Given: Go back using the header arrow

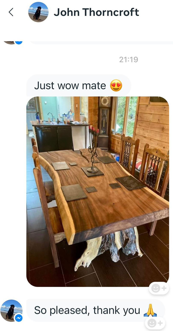Looking at the screenshot, I should 11,12.
